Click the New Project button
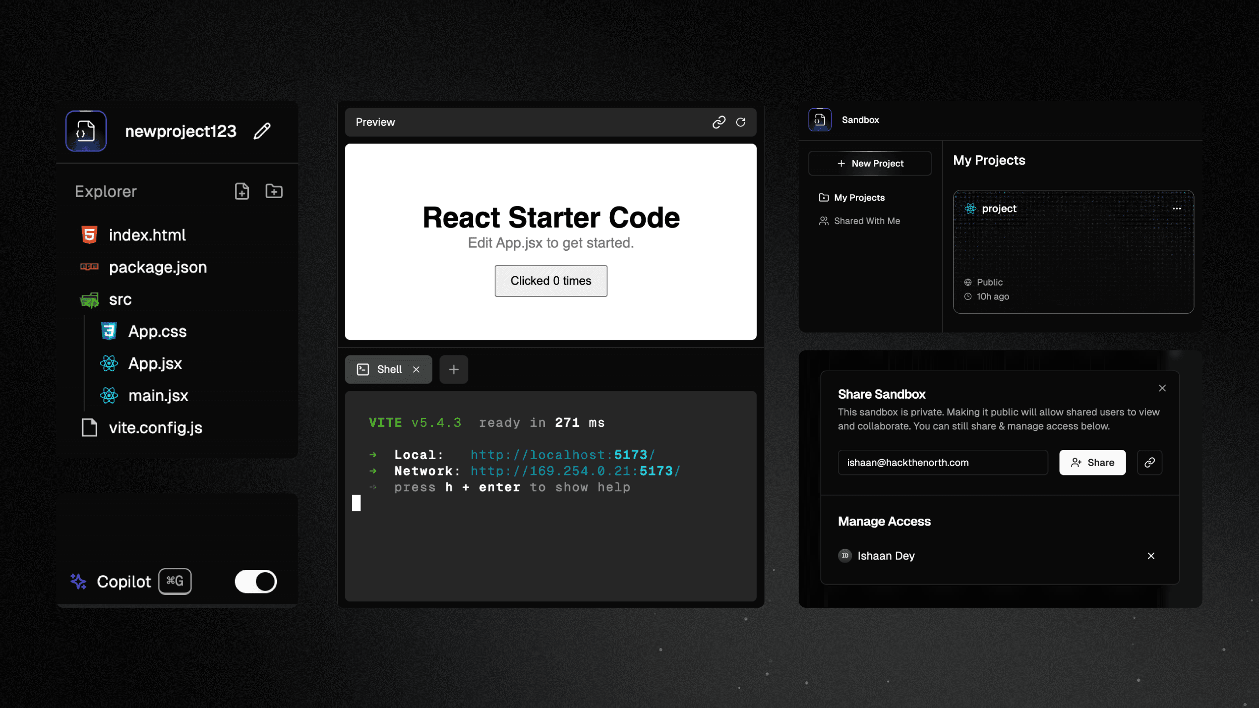Image resolution: width=1259 pixels, height=708 pixels. point(870,163)
